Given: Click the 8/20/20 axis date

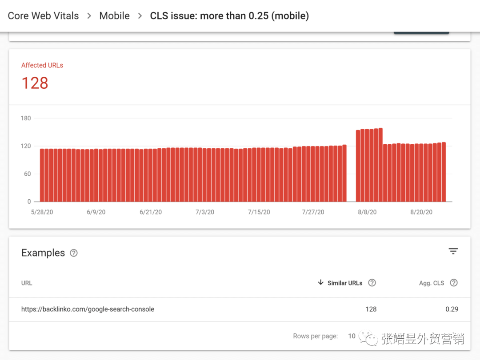Looking at the screenshot, I should (421, 212).
